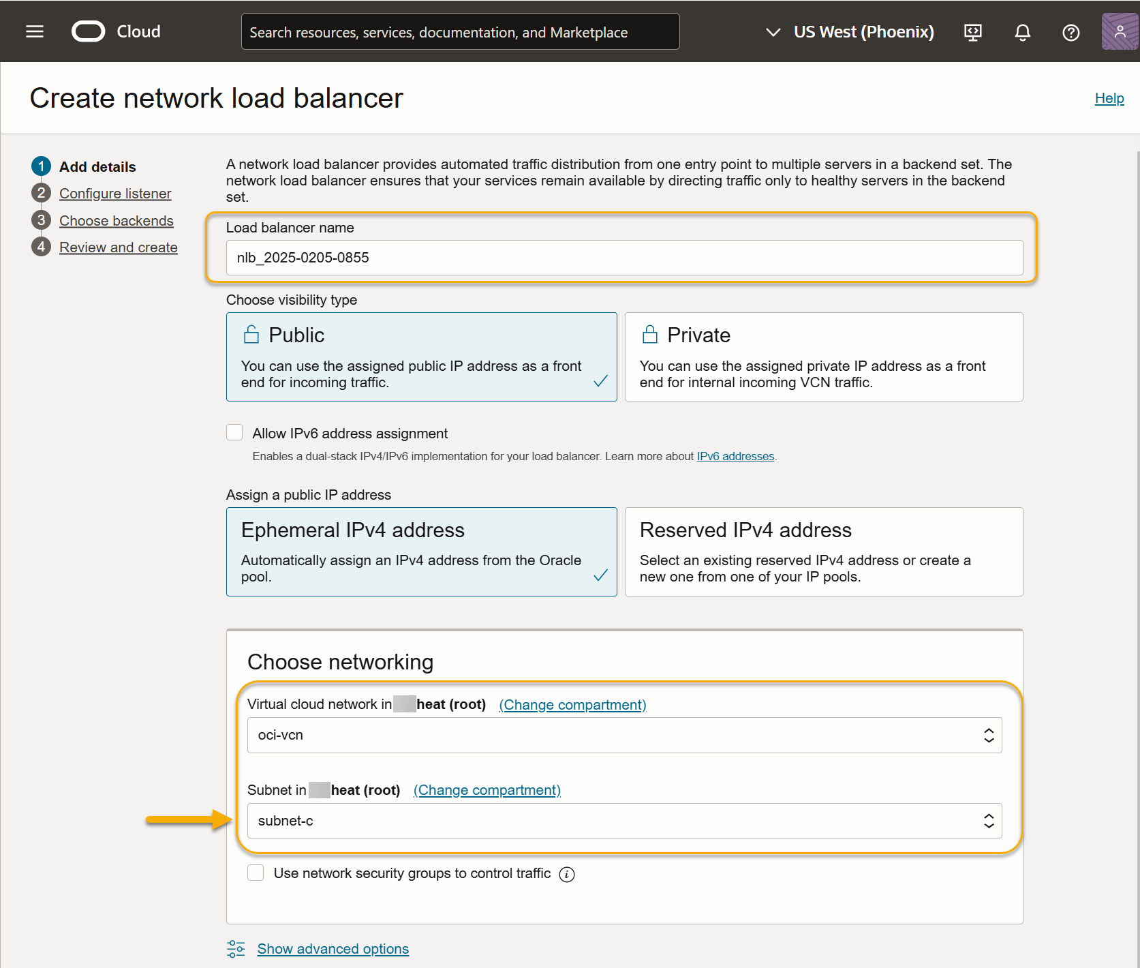The width and height of the screenshot is (1140, 968).
Task: Open the Virtual cloud network dropdown
Action: 623,735
